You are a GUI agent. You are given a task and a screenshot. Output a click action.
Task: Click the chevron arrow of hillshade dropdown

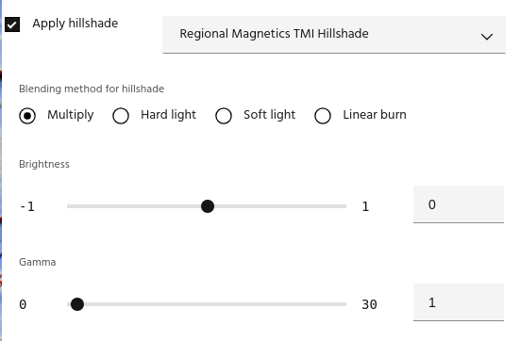coord(487,37)
